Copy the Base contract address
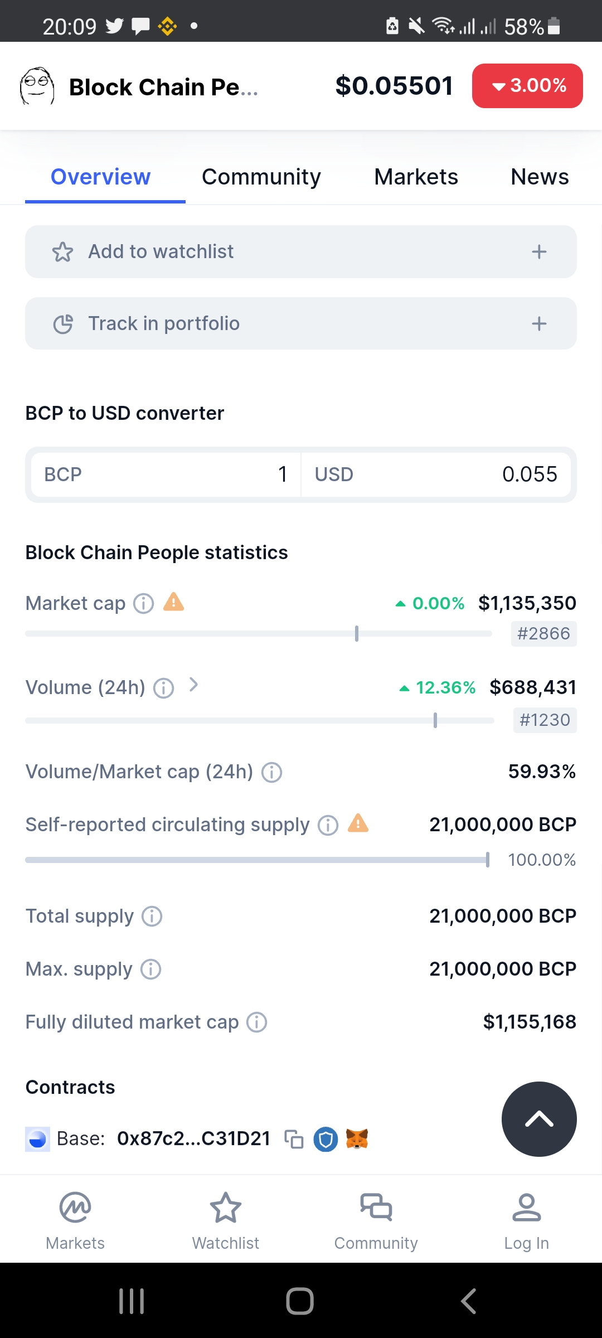The image size is (602, 1338). tap(294, 1139)
